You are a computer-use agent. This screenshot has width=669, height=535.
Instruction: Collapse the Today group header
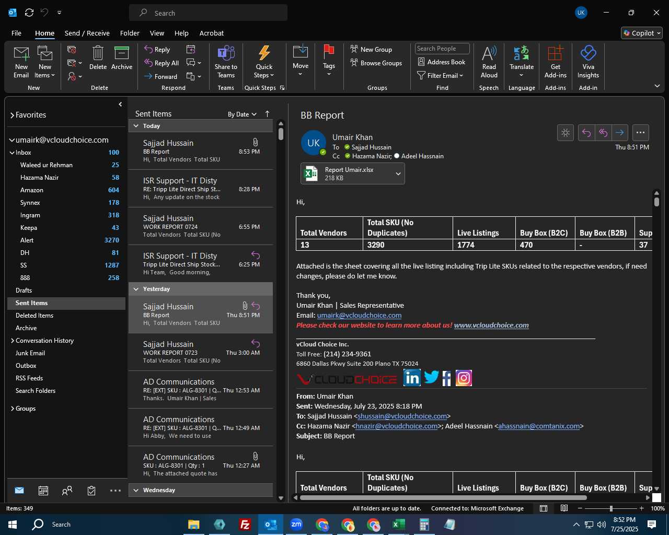tap(136, 126)
